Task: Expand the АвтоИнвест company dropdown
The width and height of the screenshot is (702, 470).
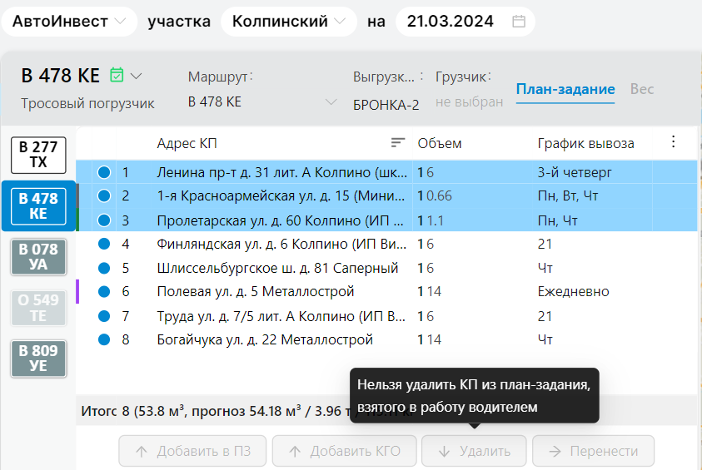Action: (x=68, y=22)
